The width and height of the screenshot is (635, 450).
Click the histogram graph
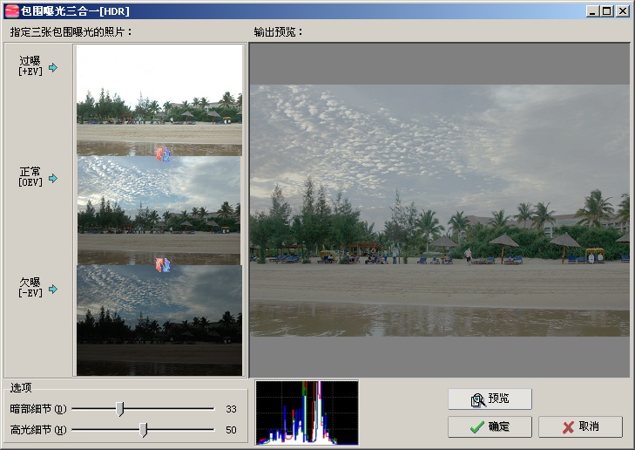pyautogui.click(x=307, y=412)
